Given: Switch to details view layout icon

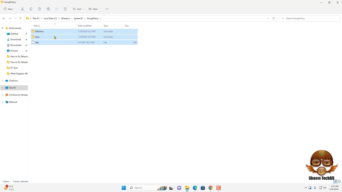Looking at the screenshot, I should click(x=336, y=181).
